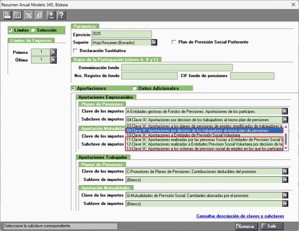Click the Excel export toolbar icon
This screenshot has width=299, height=231.
[29, 15]
